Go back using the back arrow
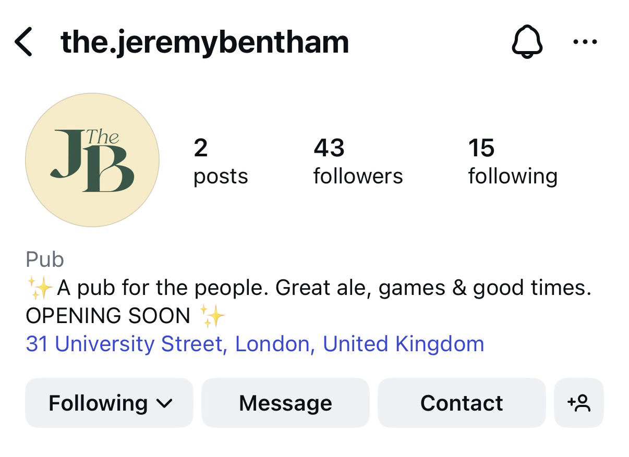 (24, 42)
